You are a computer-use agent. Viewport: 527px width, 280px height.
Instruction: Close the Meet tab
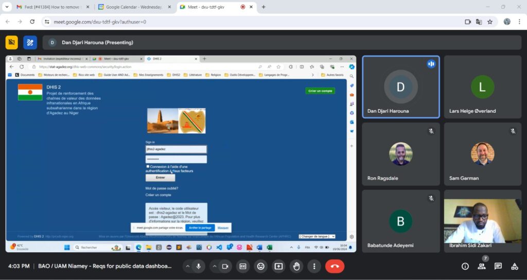(251, 7)
